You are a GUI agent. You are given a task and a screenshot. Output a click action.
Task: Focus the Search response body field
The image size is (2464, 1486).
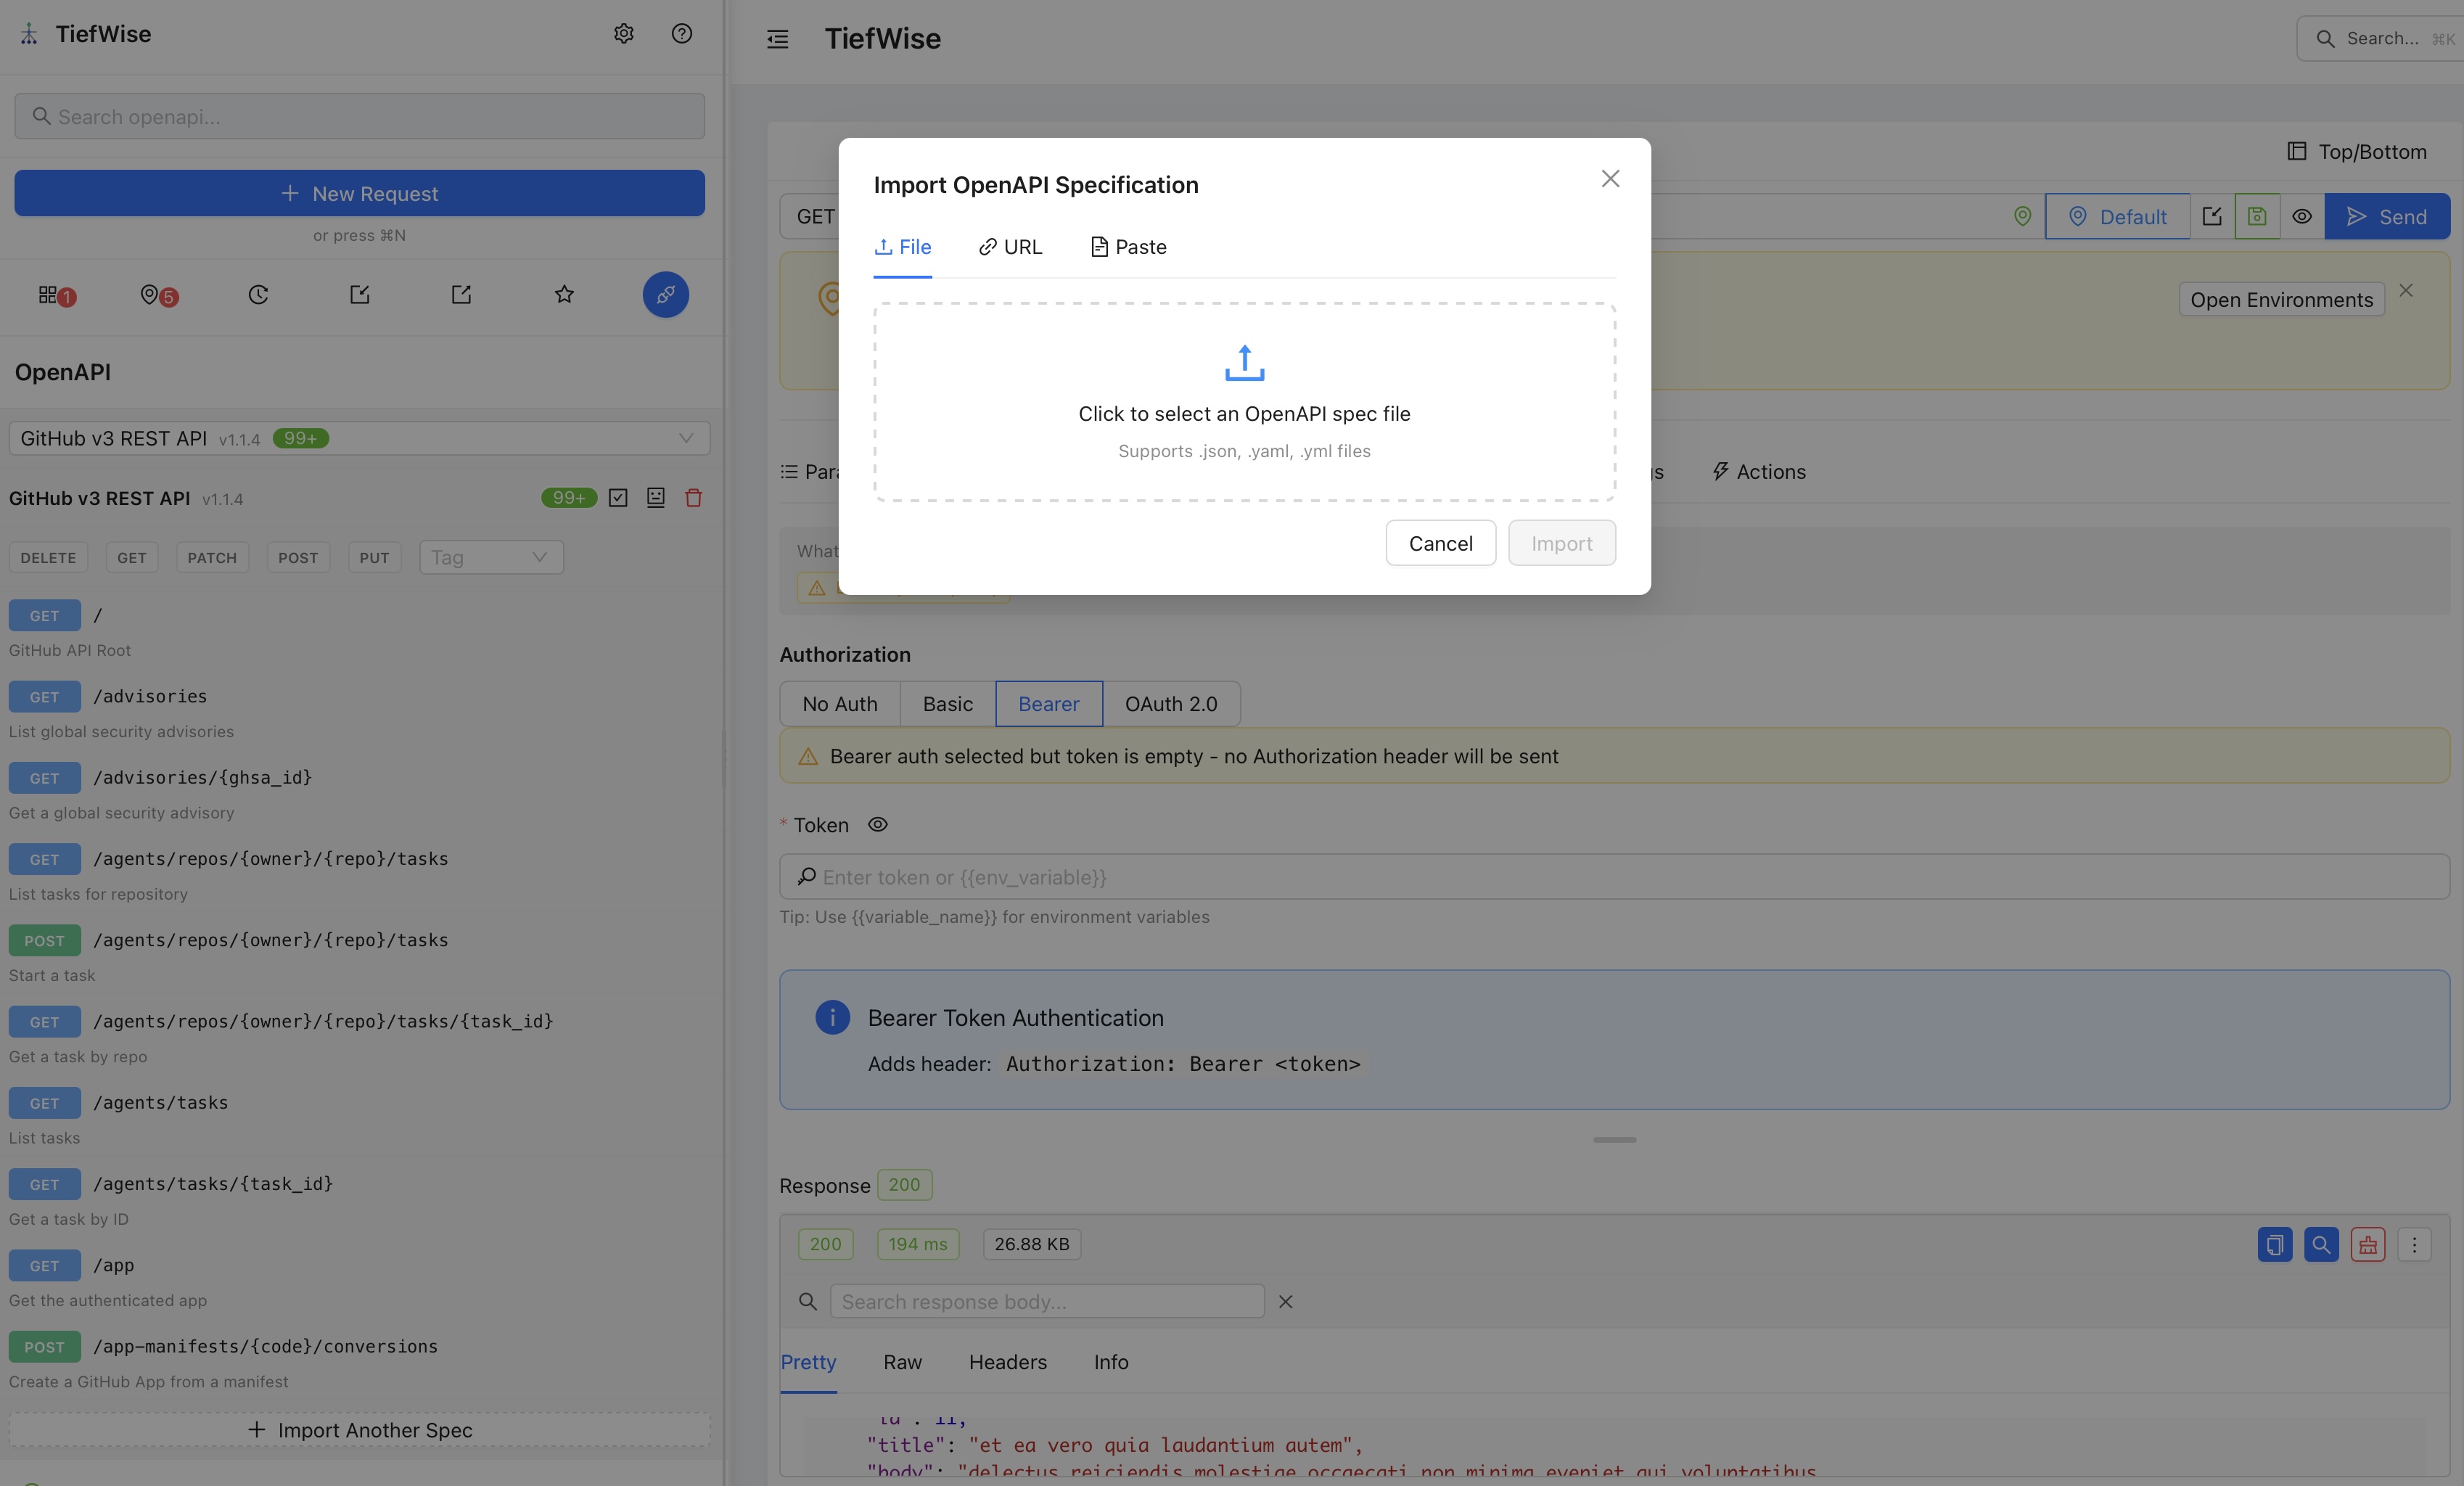tap(1047, 1301)
